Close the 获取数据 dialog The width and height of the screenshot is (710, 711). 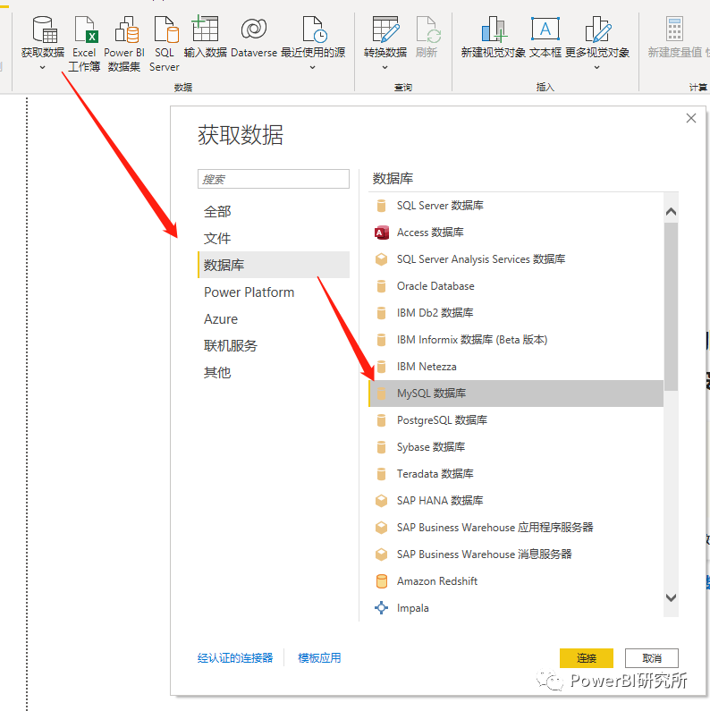tap(691, 118)
